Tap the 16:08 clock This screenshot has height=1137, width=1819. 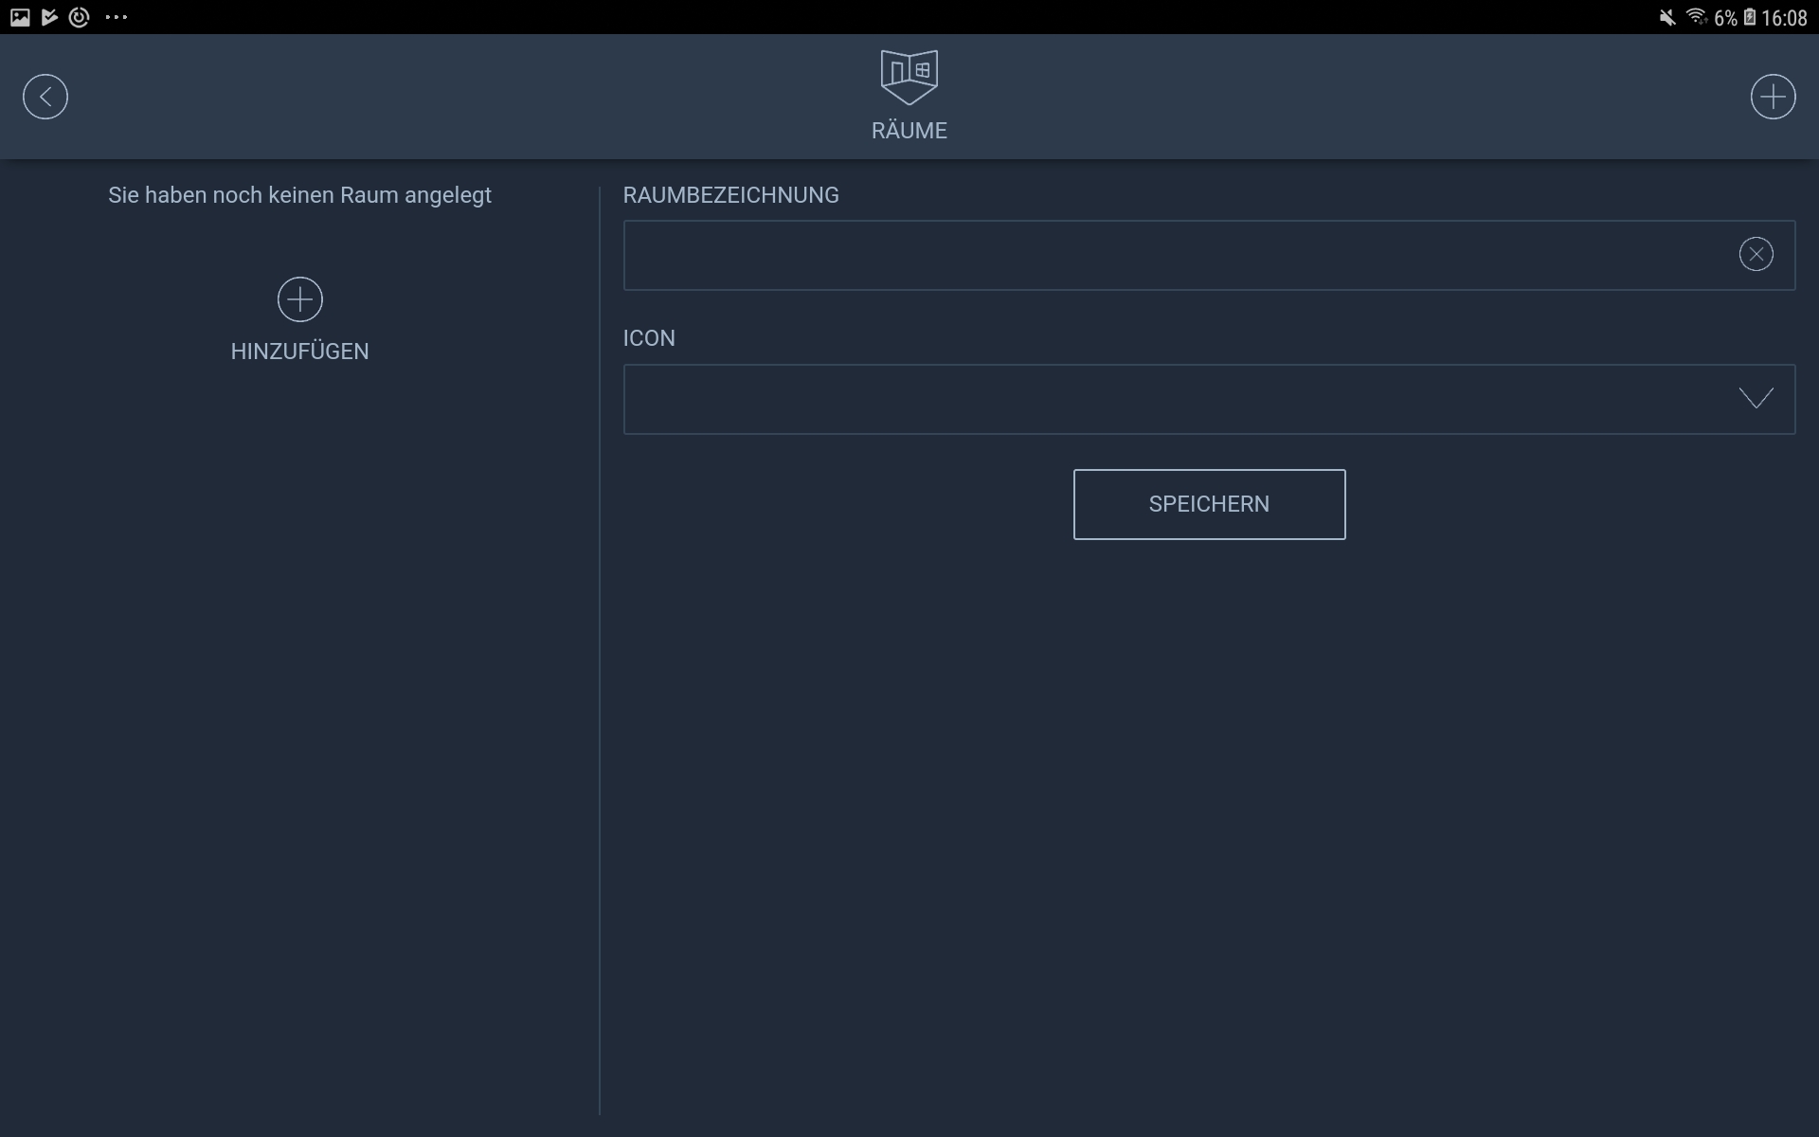click(1785, 18)
